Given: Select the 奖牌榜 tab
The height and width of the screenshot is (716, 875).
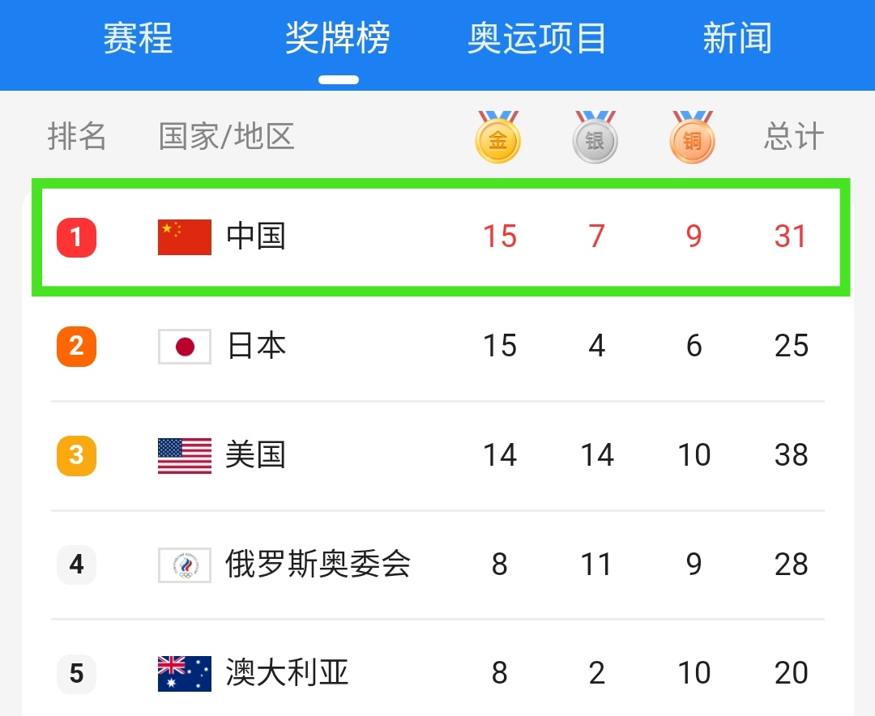Looking at the screenshot, I should click(339, 37).
